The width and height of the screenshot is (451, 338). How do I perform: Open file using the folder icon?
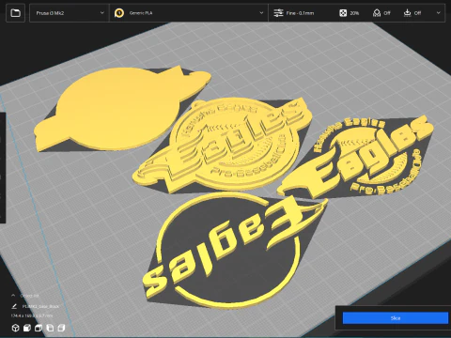pyautogui.click(x=15, y=13)
